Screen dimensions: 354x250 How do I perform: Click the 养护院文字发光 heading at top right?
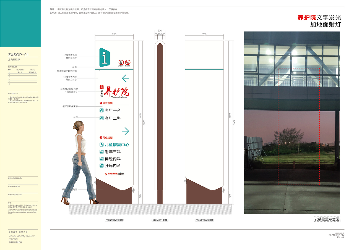319,17
